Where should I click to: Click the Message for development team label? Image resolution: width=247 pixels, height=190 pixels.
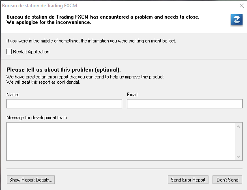click(37, 118)
